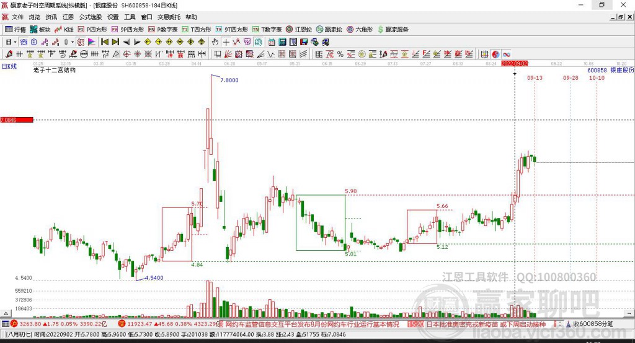Toggle the colored flag chart icon

pos(92,42)
